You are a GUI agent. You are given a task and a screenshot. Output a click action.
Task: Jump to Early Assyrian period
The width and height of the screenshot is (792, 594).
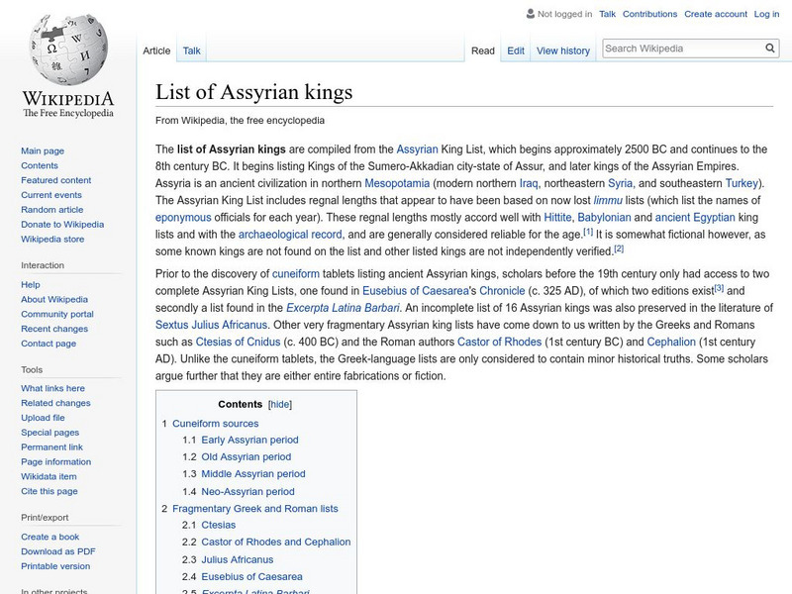point(249,440)
